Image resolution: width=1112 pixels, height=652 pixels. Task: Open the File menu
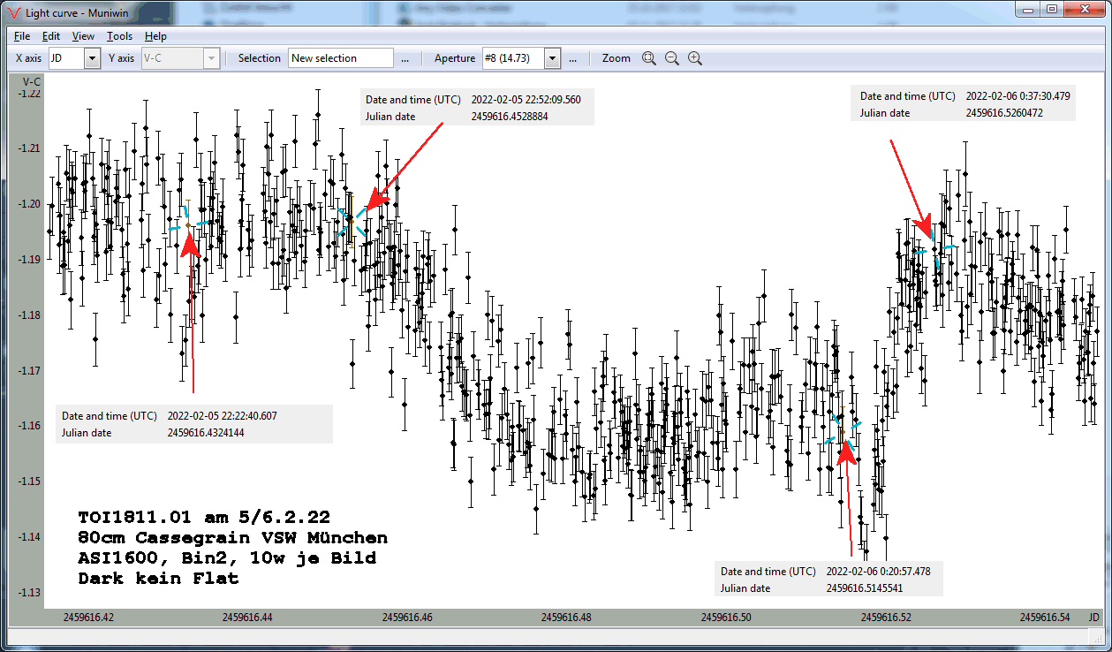22,36
